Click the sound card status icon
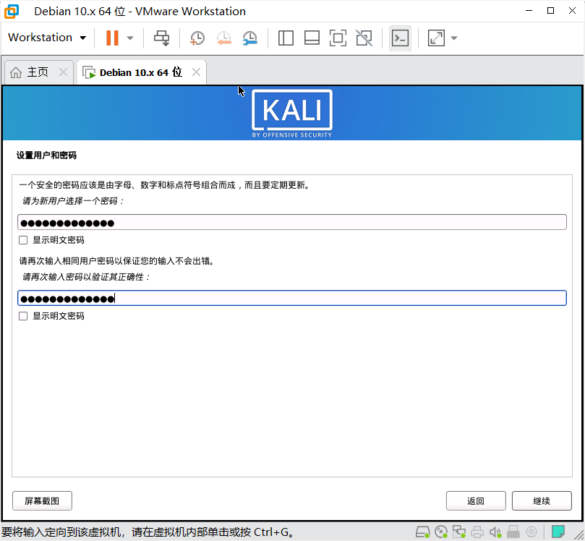This screenshot has width=585, height=541. pos(495,532)
